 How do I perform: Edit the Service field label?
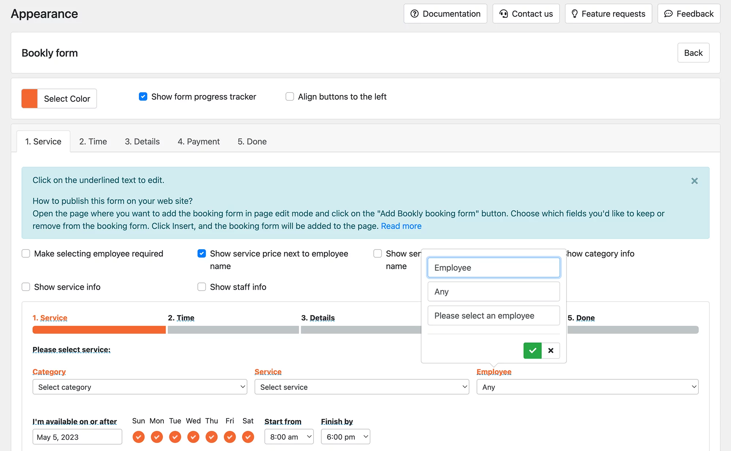[x=268, y=372]
